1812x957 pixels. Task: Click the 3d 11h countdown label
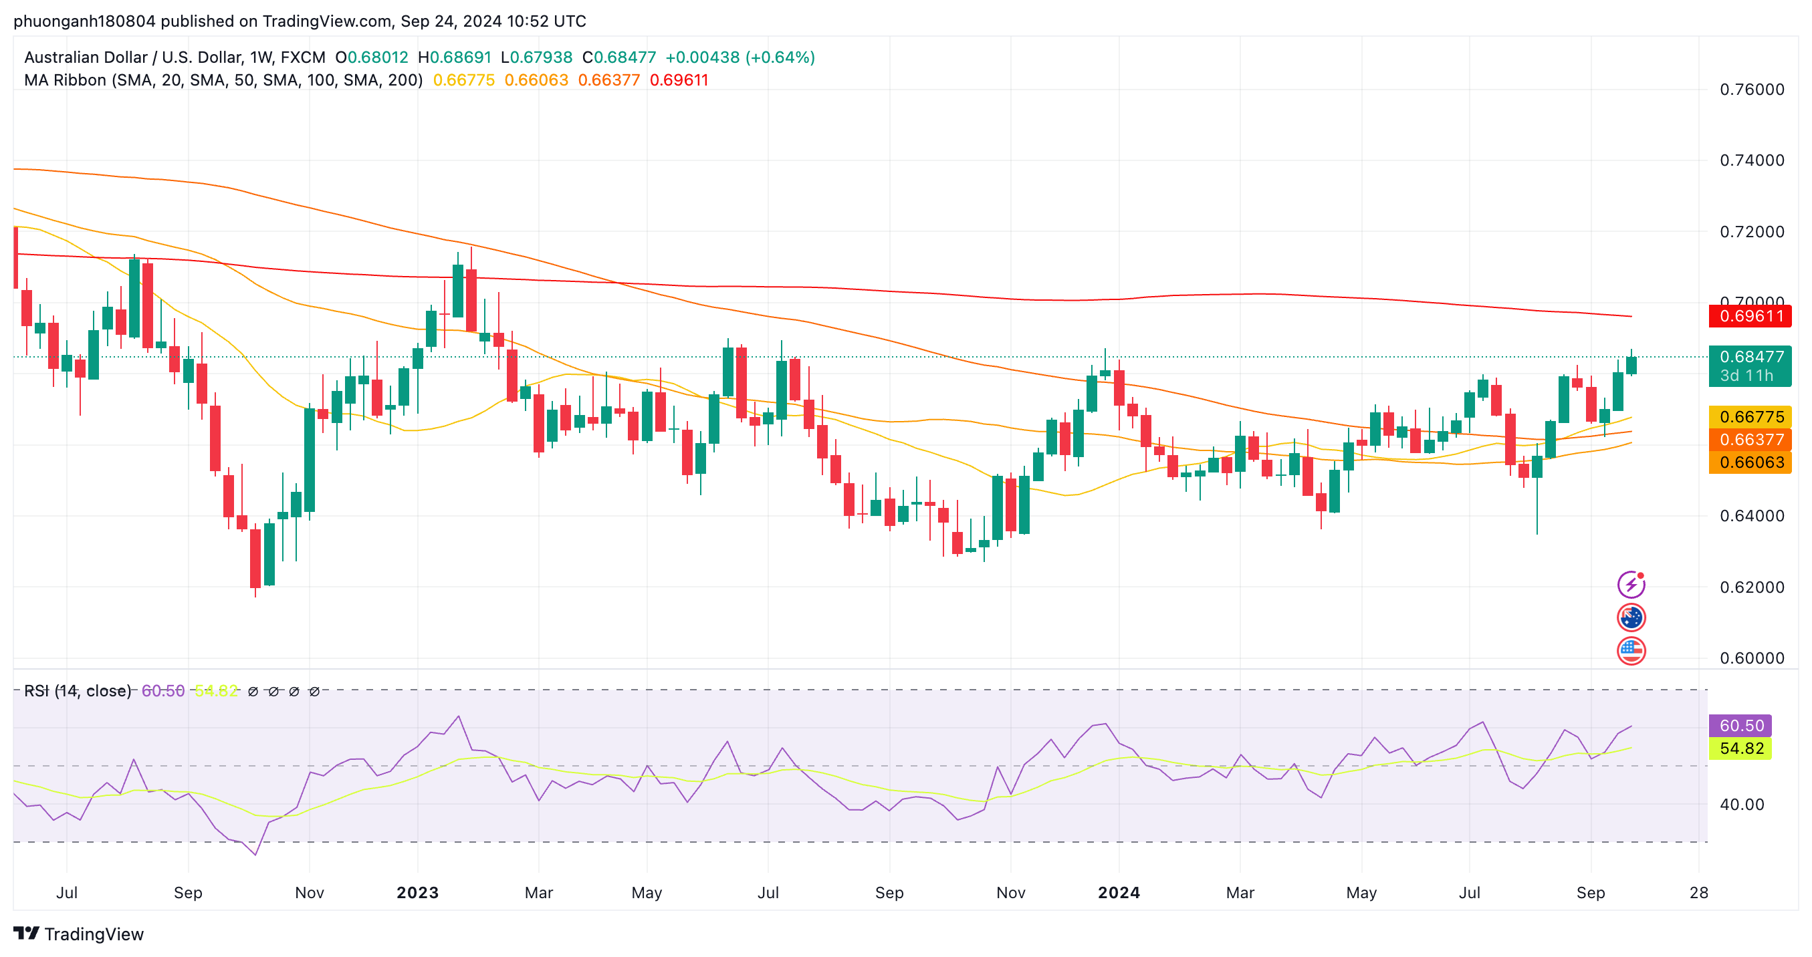point(1746,376)
